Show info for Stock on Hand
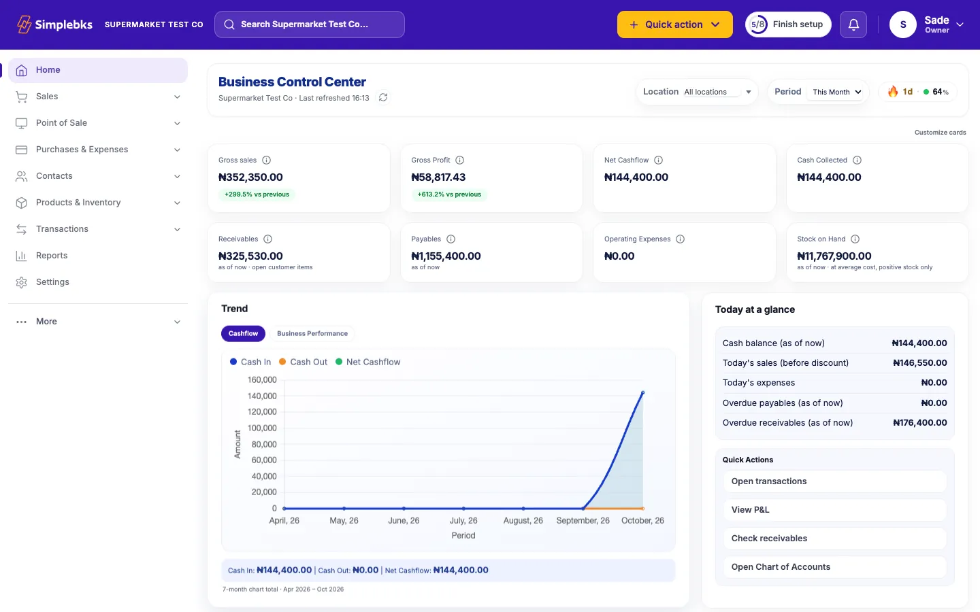980x612 pixels. [x=855, y=239]
